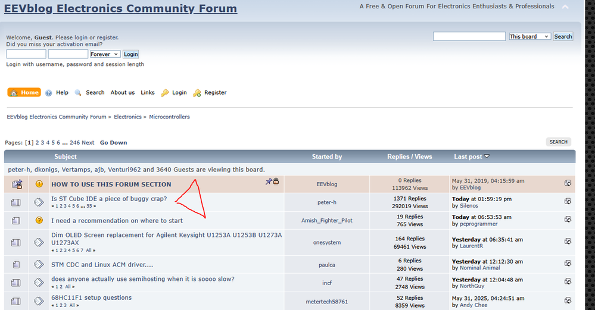Screen dimensions: 595x310
Task: Open the This board search scope dropdown
Action: point(529,36)
